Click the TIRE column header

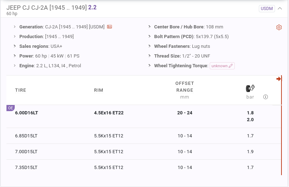point(20,90)
